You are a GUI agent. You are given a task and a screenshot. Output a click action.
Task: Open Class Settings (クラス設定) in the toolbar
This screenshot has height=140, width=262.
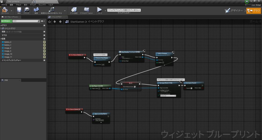coord(74,10)
